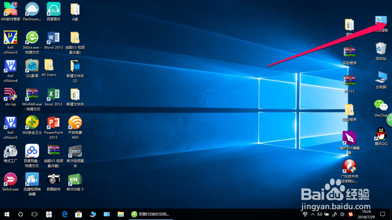Launch Skitch.exe desktop icon
Screen dimensions: 392x220
11,180
